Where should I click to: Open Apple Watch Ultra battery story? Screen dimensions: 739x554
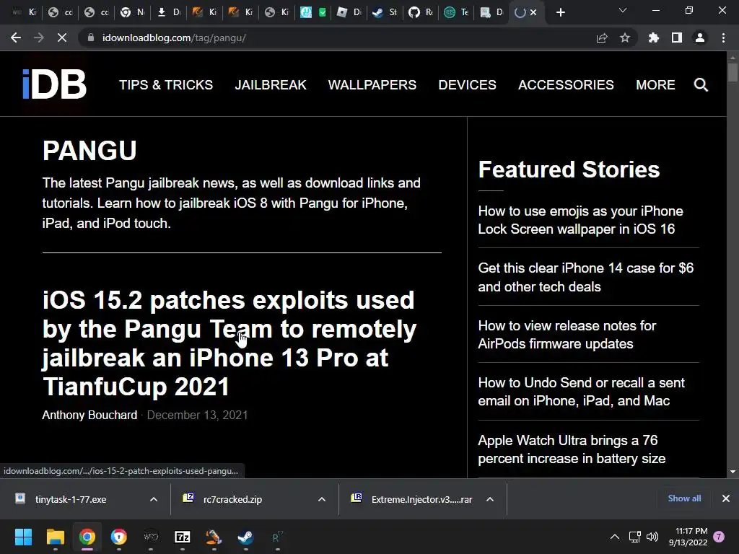pos(572,449)
